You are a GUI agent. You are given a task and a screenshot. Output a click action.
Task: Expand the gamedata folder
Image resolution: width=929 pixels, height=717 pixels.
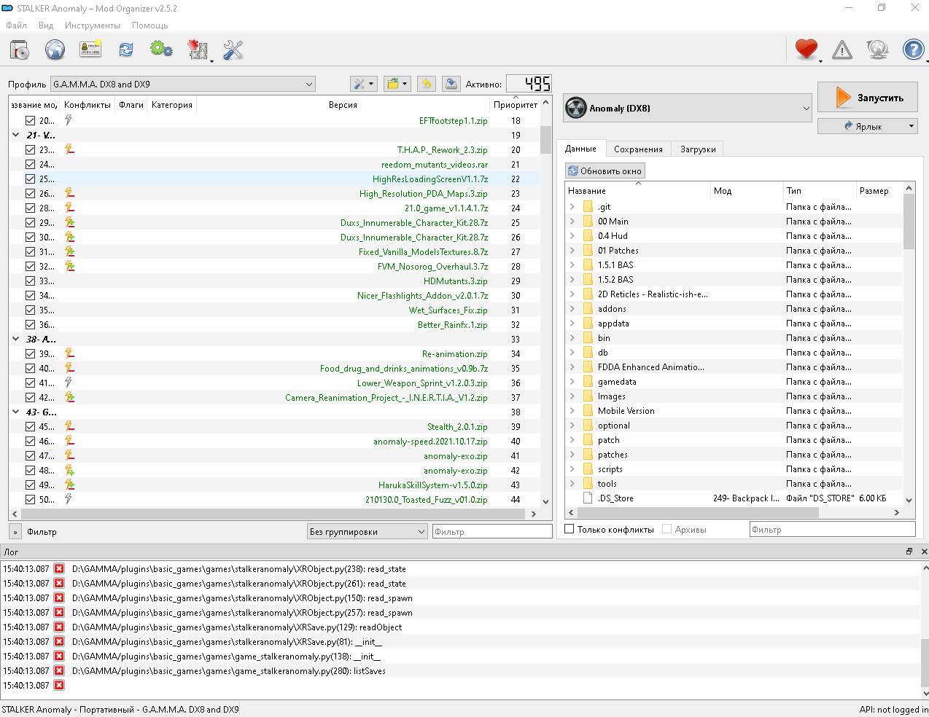click(572, 381)
